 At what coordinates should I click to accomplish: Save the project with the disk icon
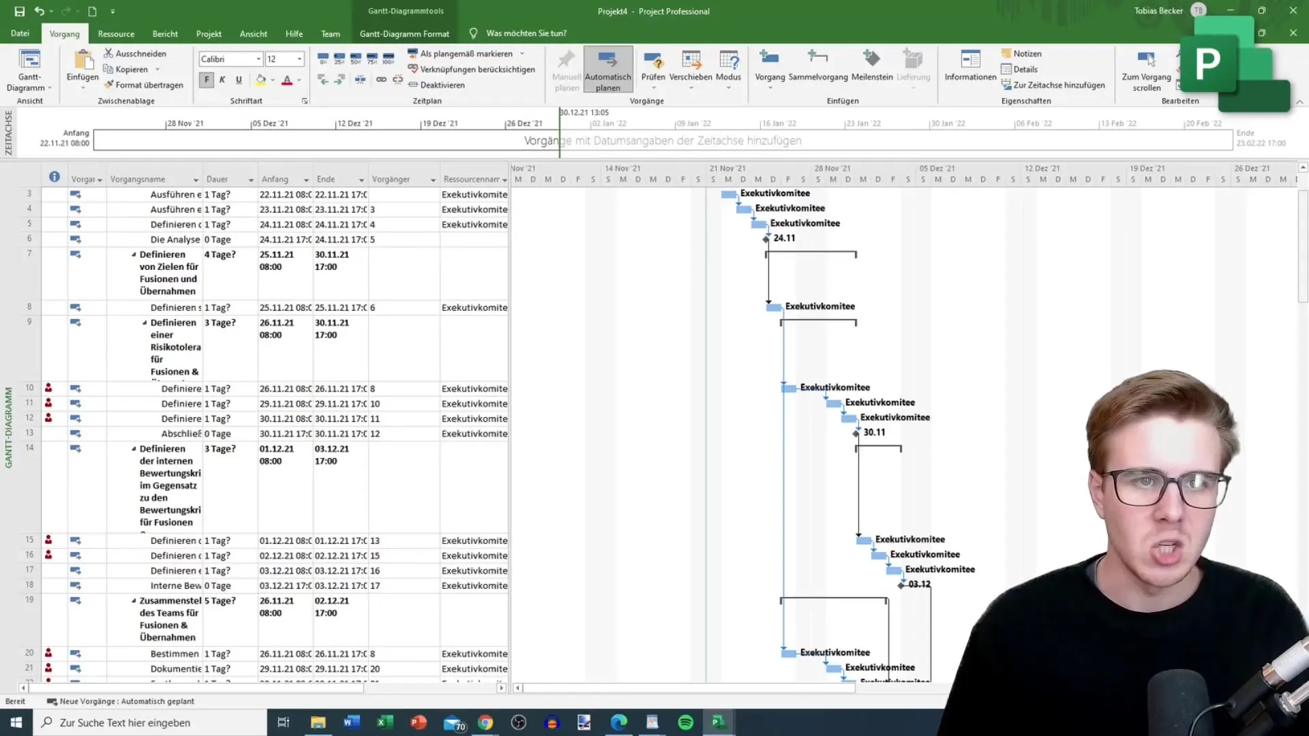click(19, 11)
